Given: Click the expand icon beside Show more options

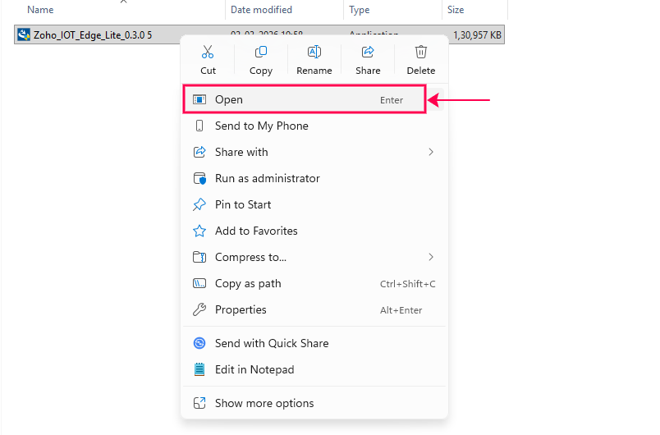Looking at the screenshot, I should click(x=199, y=403).
